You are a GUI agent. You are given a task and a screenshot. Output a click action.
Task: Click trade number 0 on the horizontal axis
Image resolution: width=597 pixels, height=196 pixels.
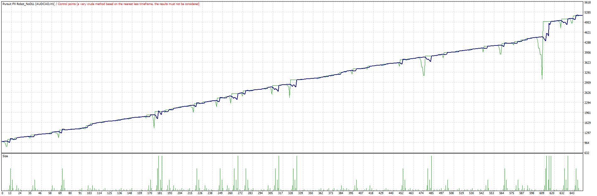(x=2, y=193)
